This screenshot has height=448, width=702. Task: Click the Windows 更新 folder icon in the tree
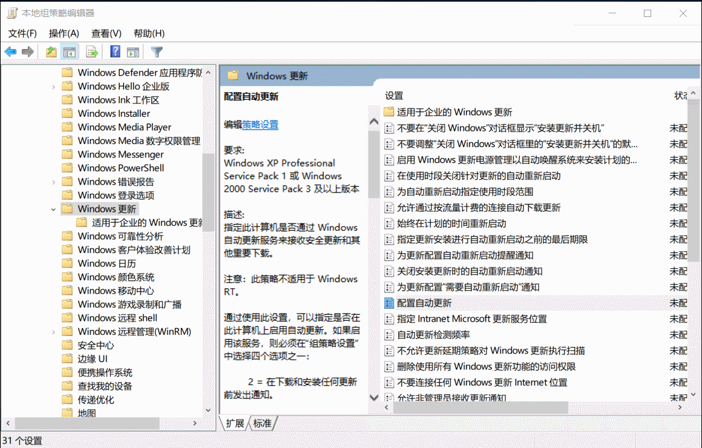point(67,208)
